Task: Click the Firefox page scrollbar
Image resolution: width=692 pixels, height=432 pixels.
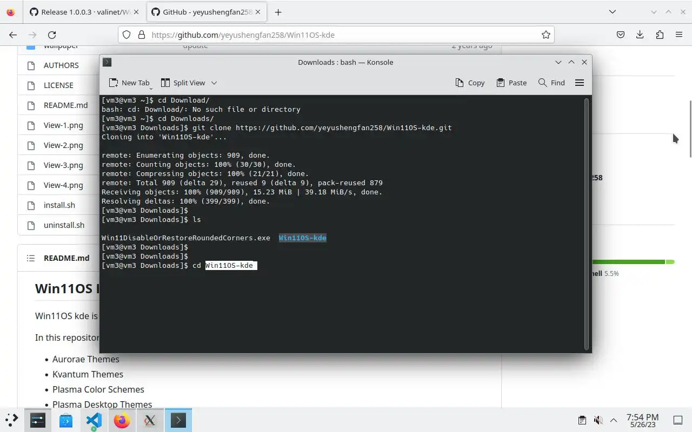Action: (x=690, y=129)
